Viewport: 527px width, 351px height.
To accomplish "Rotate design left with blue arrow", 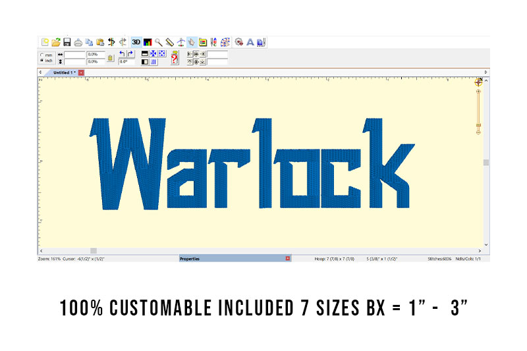I will tap(122, 53).
